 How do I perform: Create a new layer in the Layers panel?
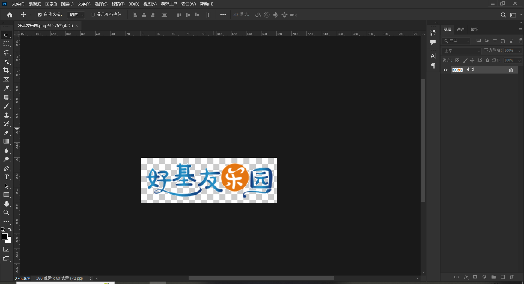click(502, 277)
